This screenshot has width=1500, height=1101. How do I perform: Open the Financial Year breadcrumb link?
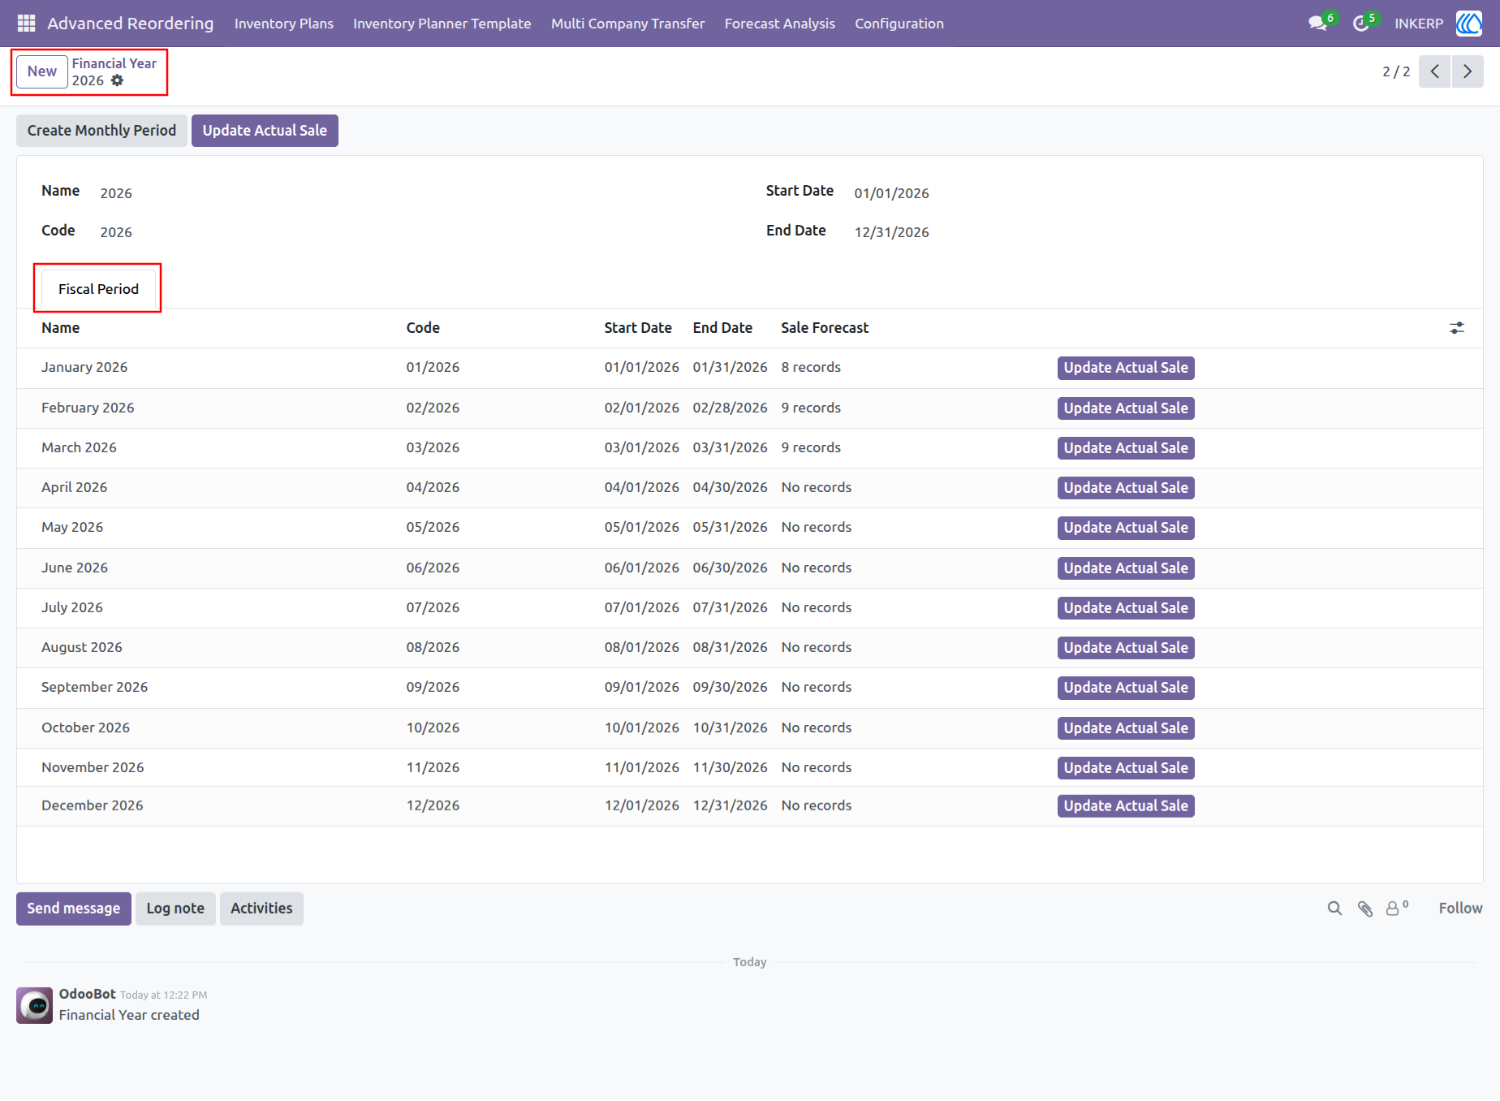pos(114,63)
